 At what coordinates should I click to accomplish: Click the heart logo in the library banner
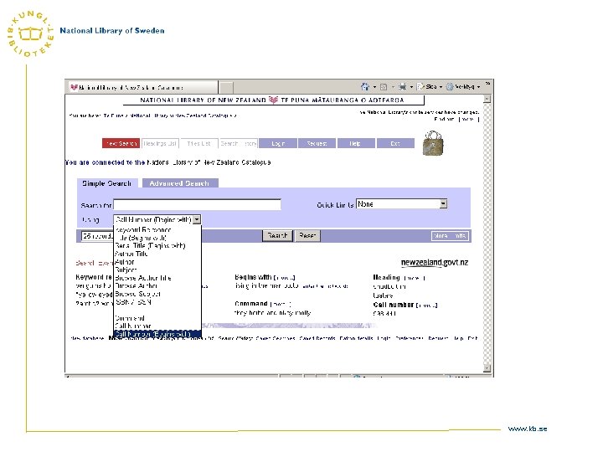pos(273,100)
